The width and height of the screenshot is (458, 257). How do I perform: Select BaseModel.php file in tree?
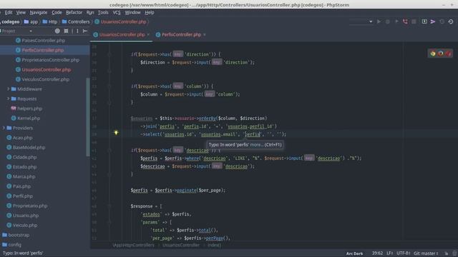tap(29, 148)
